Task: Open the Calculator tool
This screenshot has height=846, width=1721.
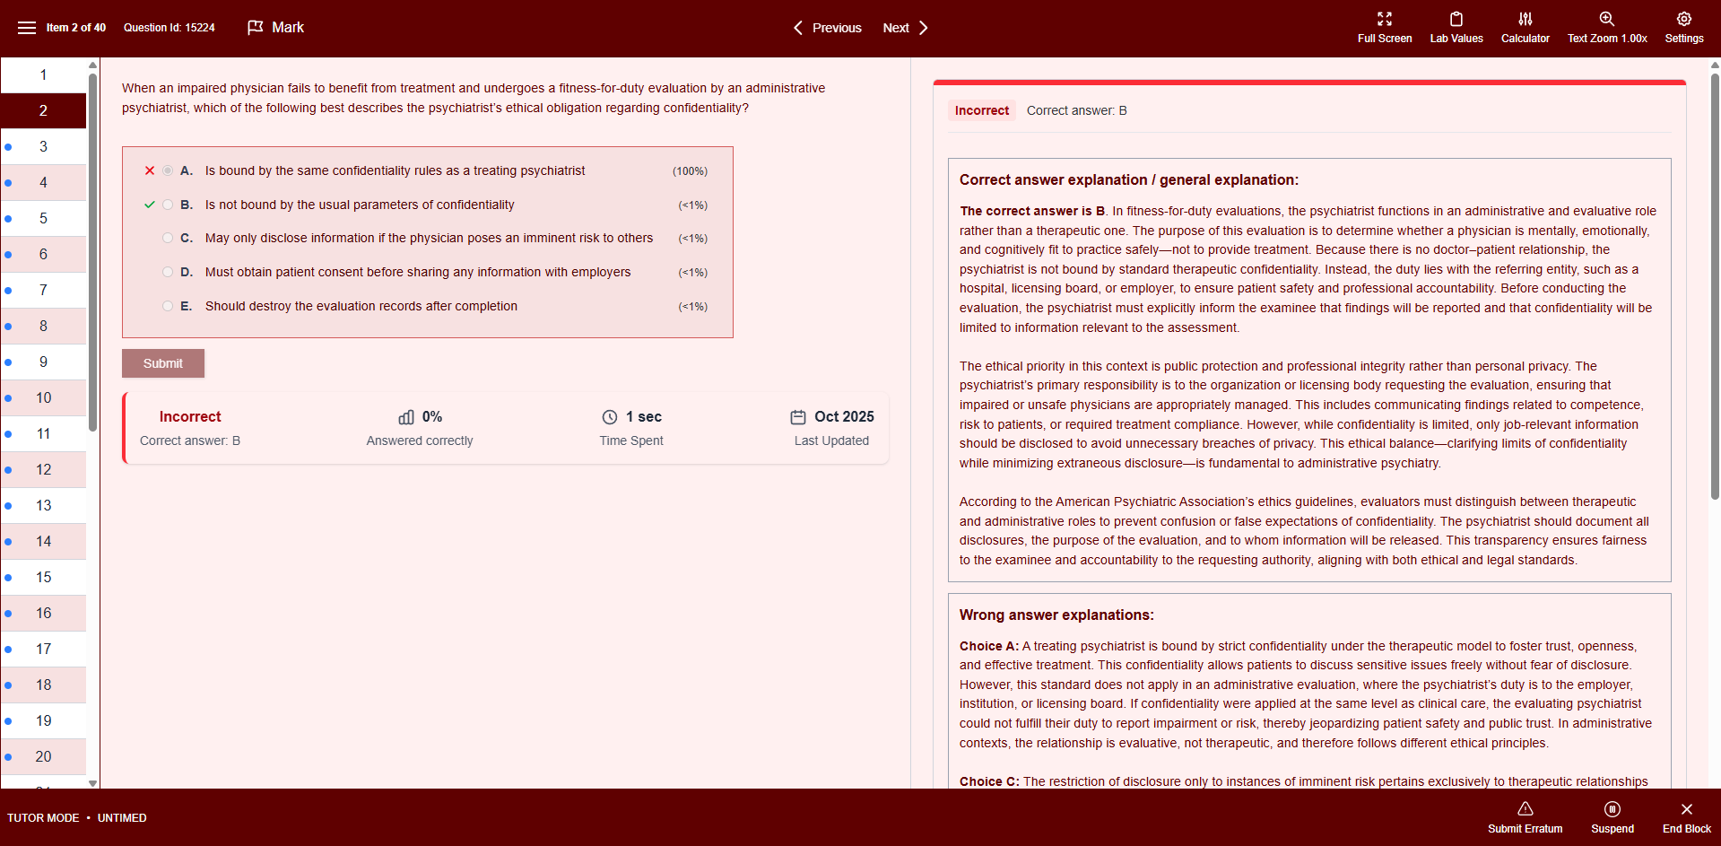Action: coord(1525,28)
